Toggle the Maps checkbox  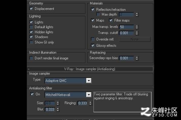pos(93,20)
